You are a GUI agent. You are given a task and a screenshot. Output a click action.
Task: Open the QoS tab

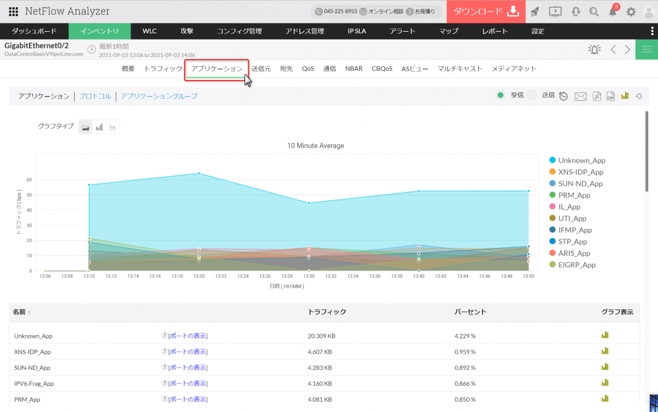[x=308, y=69]
